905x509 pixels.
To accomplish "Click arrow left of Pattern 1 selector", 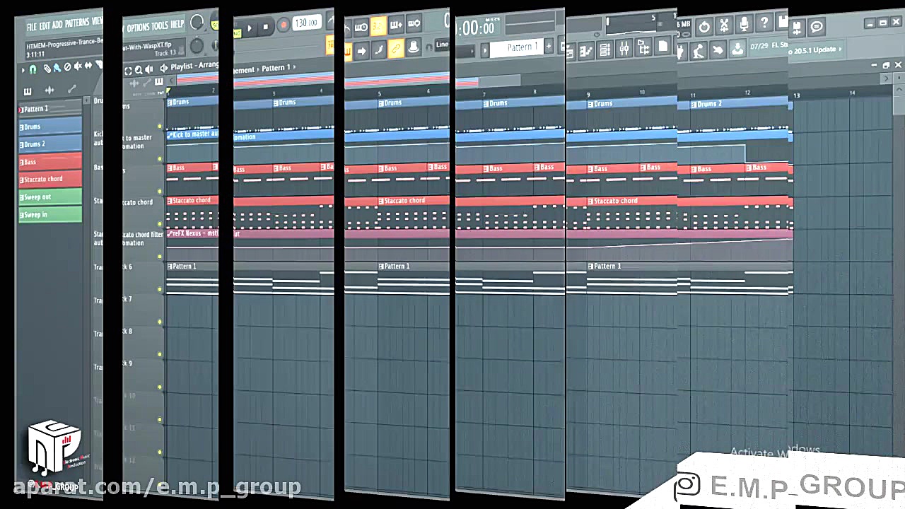I will click(x=484, y=51).
